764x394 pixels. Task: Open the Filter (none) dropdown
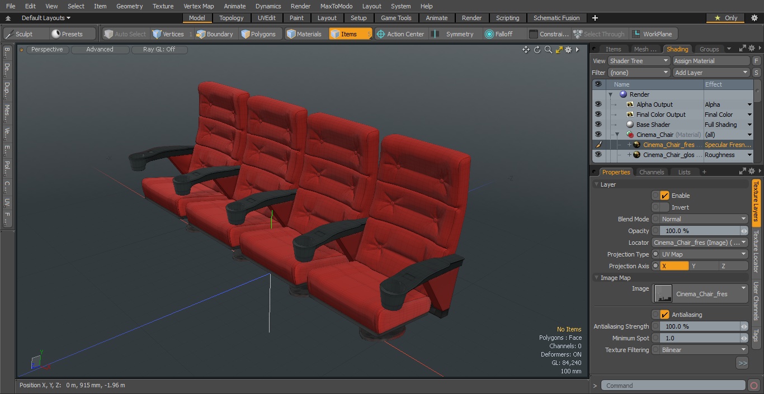point(639,73)
